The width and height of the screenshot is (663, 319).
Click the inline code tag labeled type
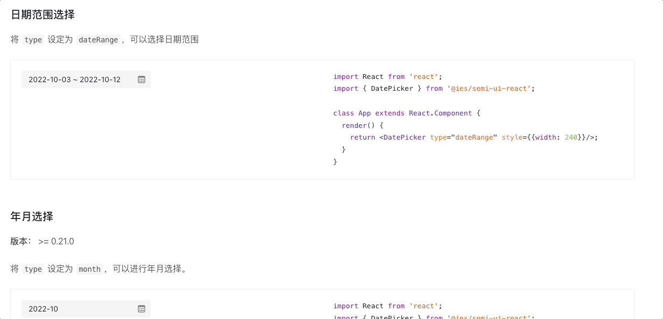point(33,39)
